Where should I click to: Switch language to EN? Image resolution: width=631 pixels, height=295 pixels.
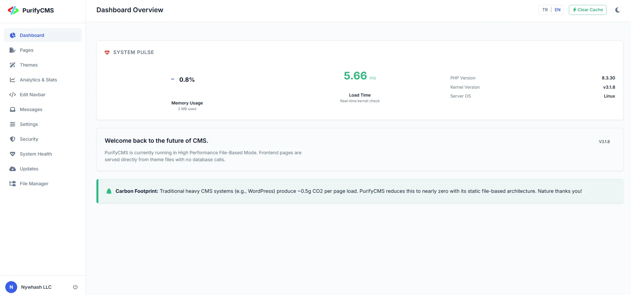(x=557, y=10)
